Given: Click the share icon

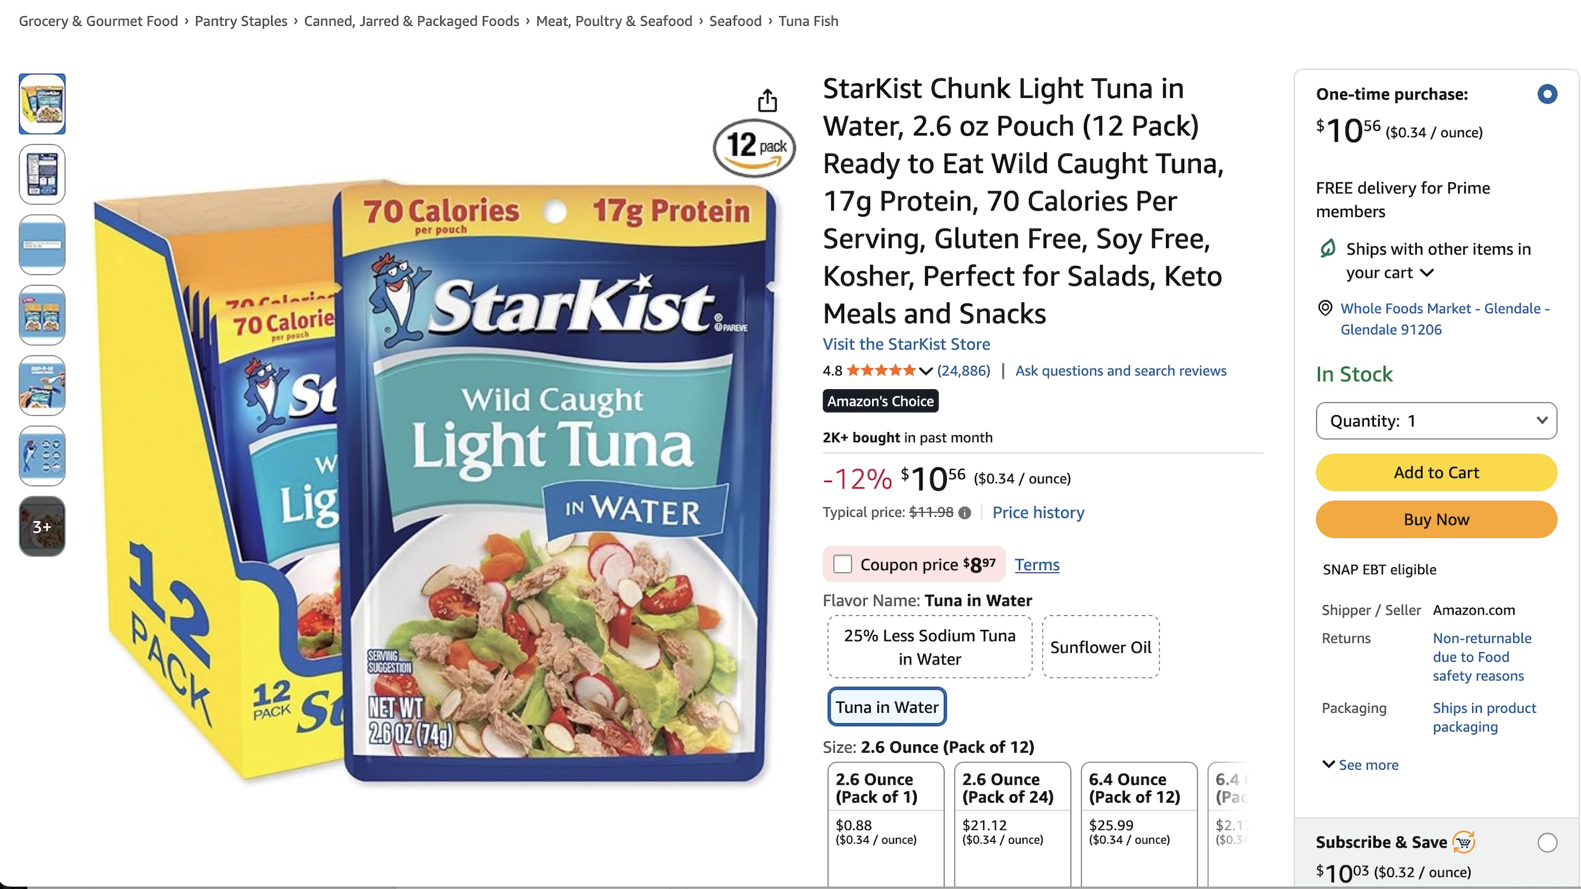Looking at the screenshot, I should coord(767,100).
